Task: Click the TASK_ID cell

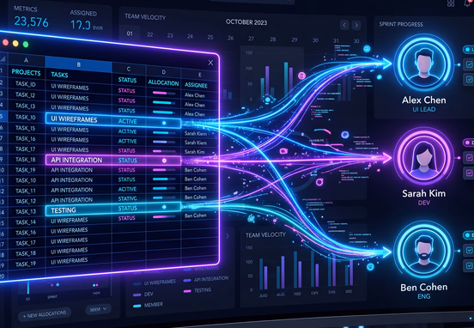Action: (26, 84)
